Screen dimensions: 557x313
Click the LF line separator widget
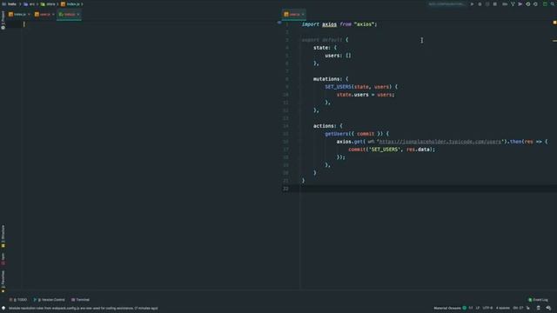[478, 308]
